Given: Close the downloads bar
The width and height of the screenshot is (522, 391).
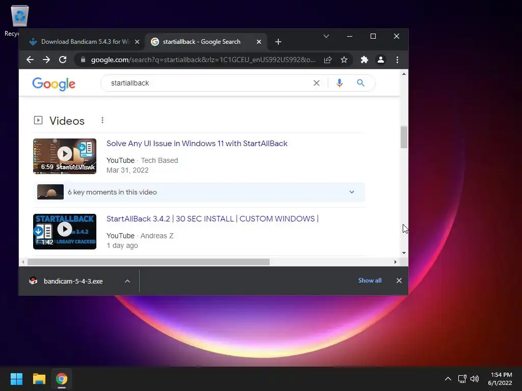Looking at the screenshot, I should point(399,281).
